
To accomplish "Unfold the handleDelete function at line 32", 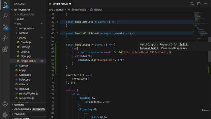I will point(58,22).
